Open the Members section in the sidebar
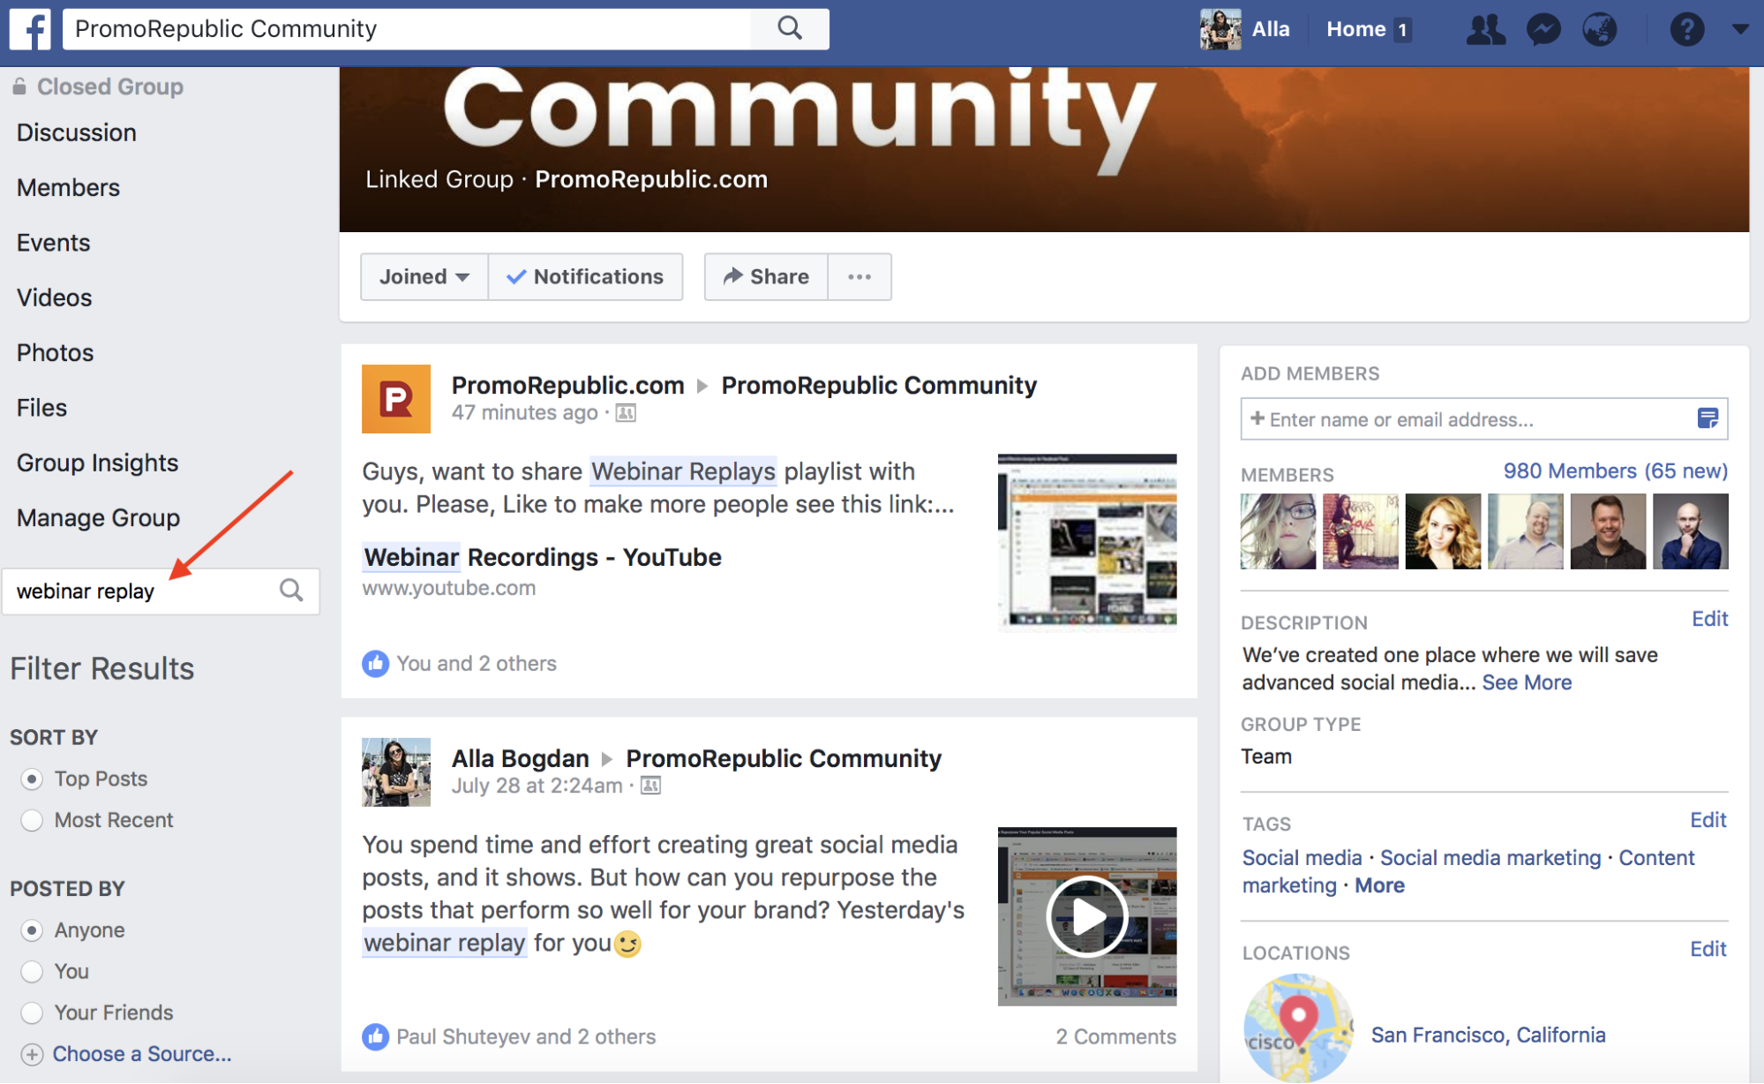 68,187
